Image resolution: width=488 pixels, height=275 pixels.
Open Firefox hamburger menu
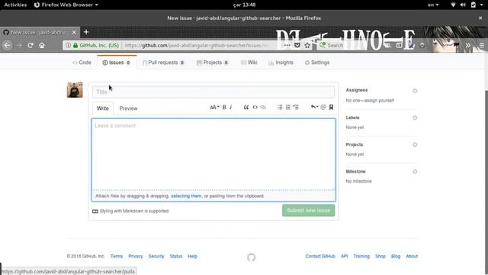pyautogui.click(x=482, y=46)
